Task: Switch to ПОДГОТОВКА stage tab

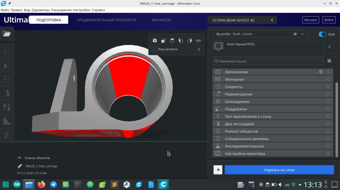Action: pos(49,20)
